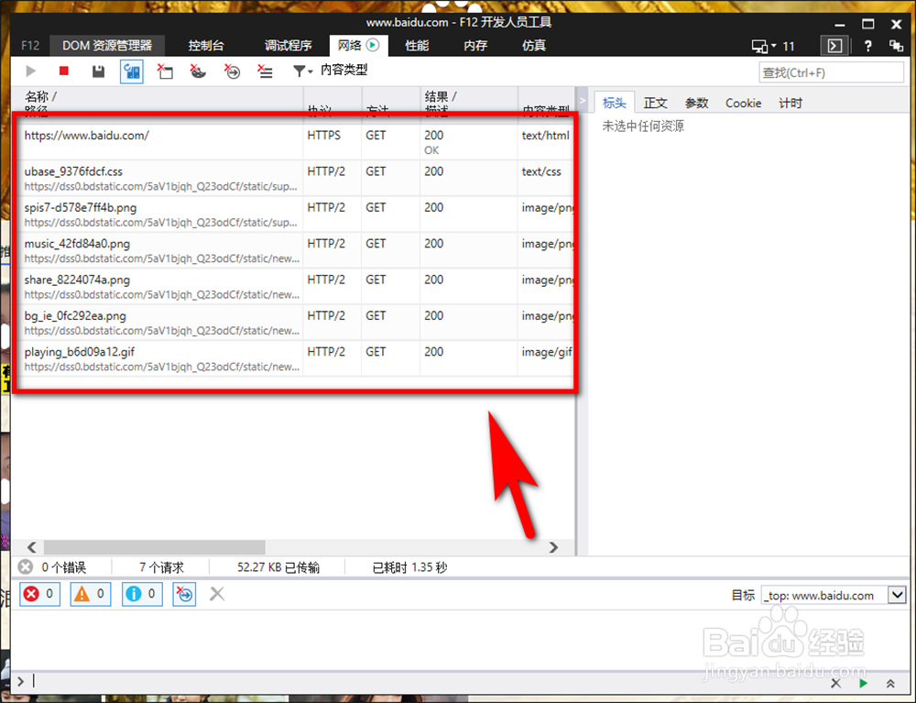Start network profiling with play icon
916x703 pixels.
click(x=31, y=71)
